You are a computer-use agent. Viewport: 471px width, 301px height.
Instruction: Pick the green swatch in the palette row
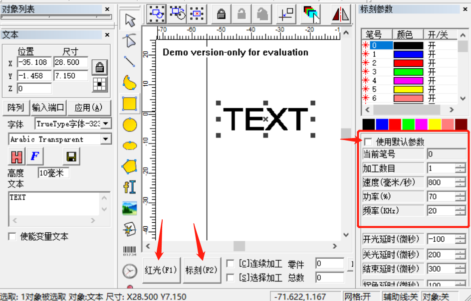(408, 124)
